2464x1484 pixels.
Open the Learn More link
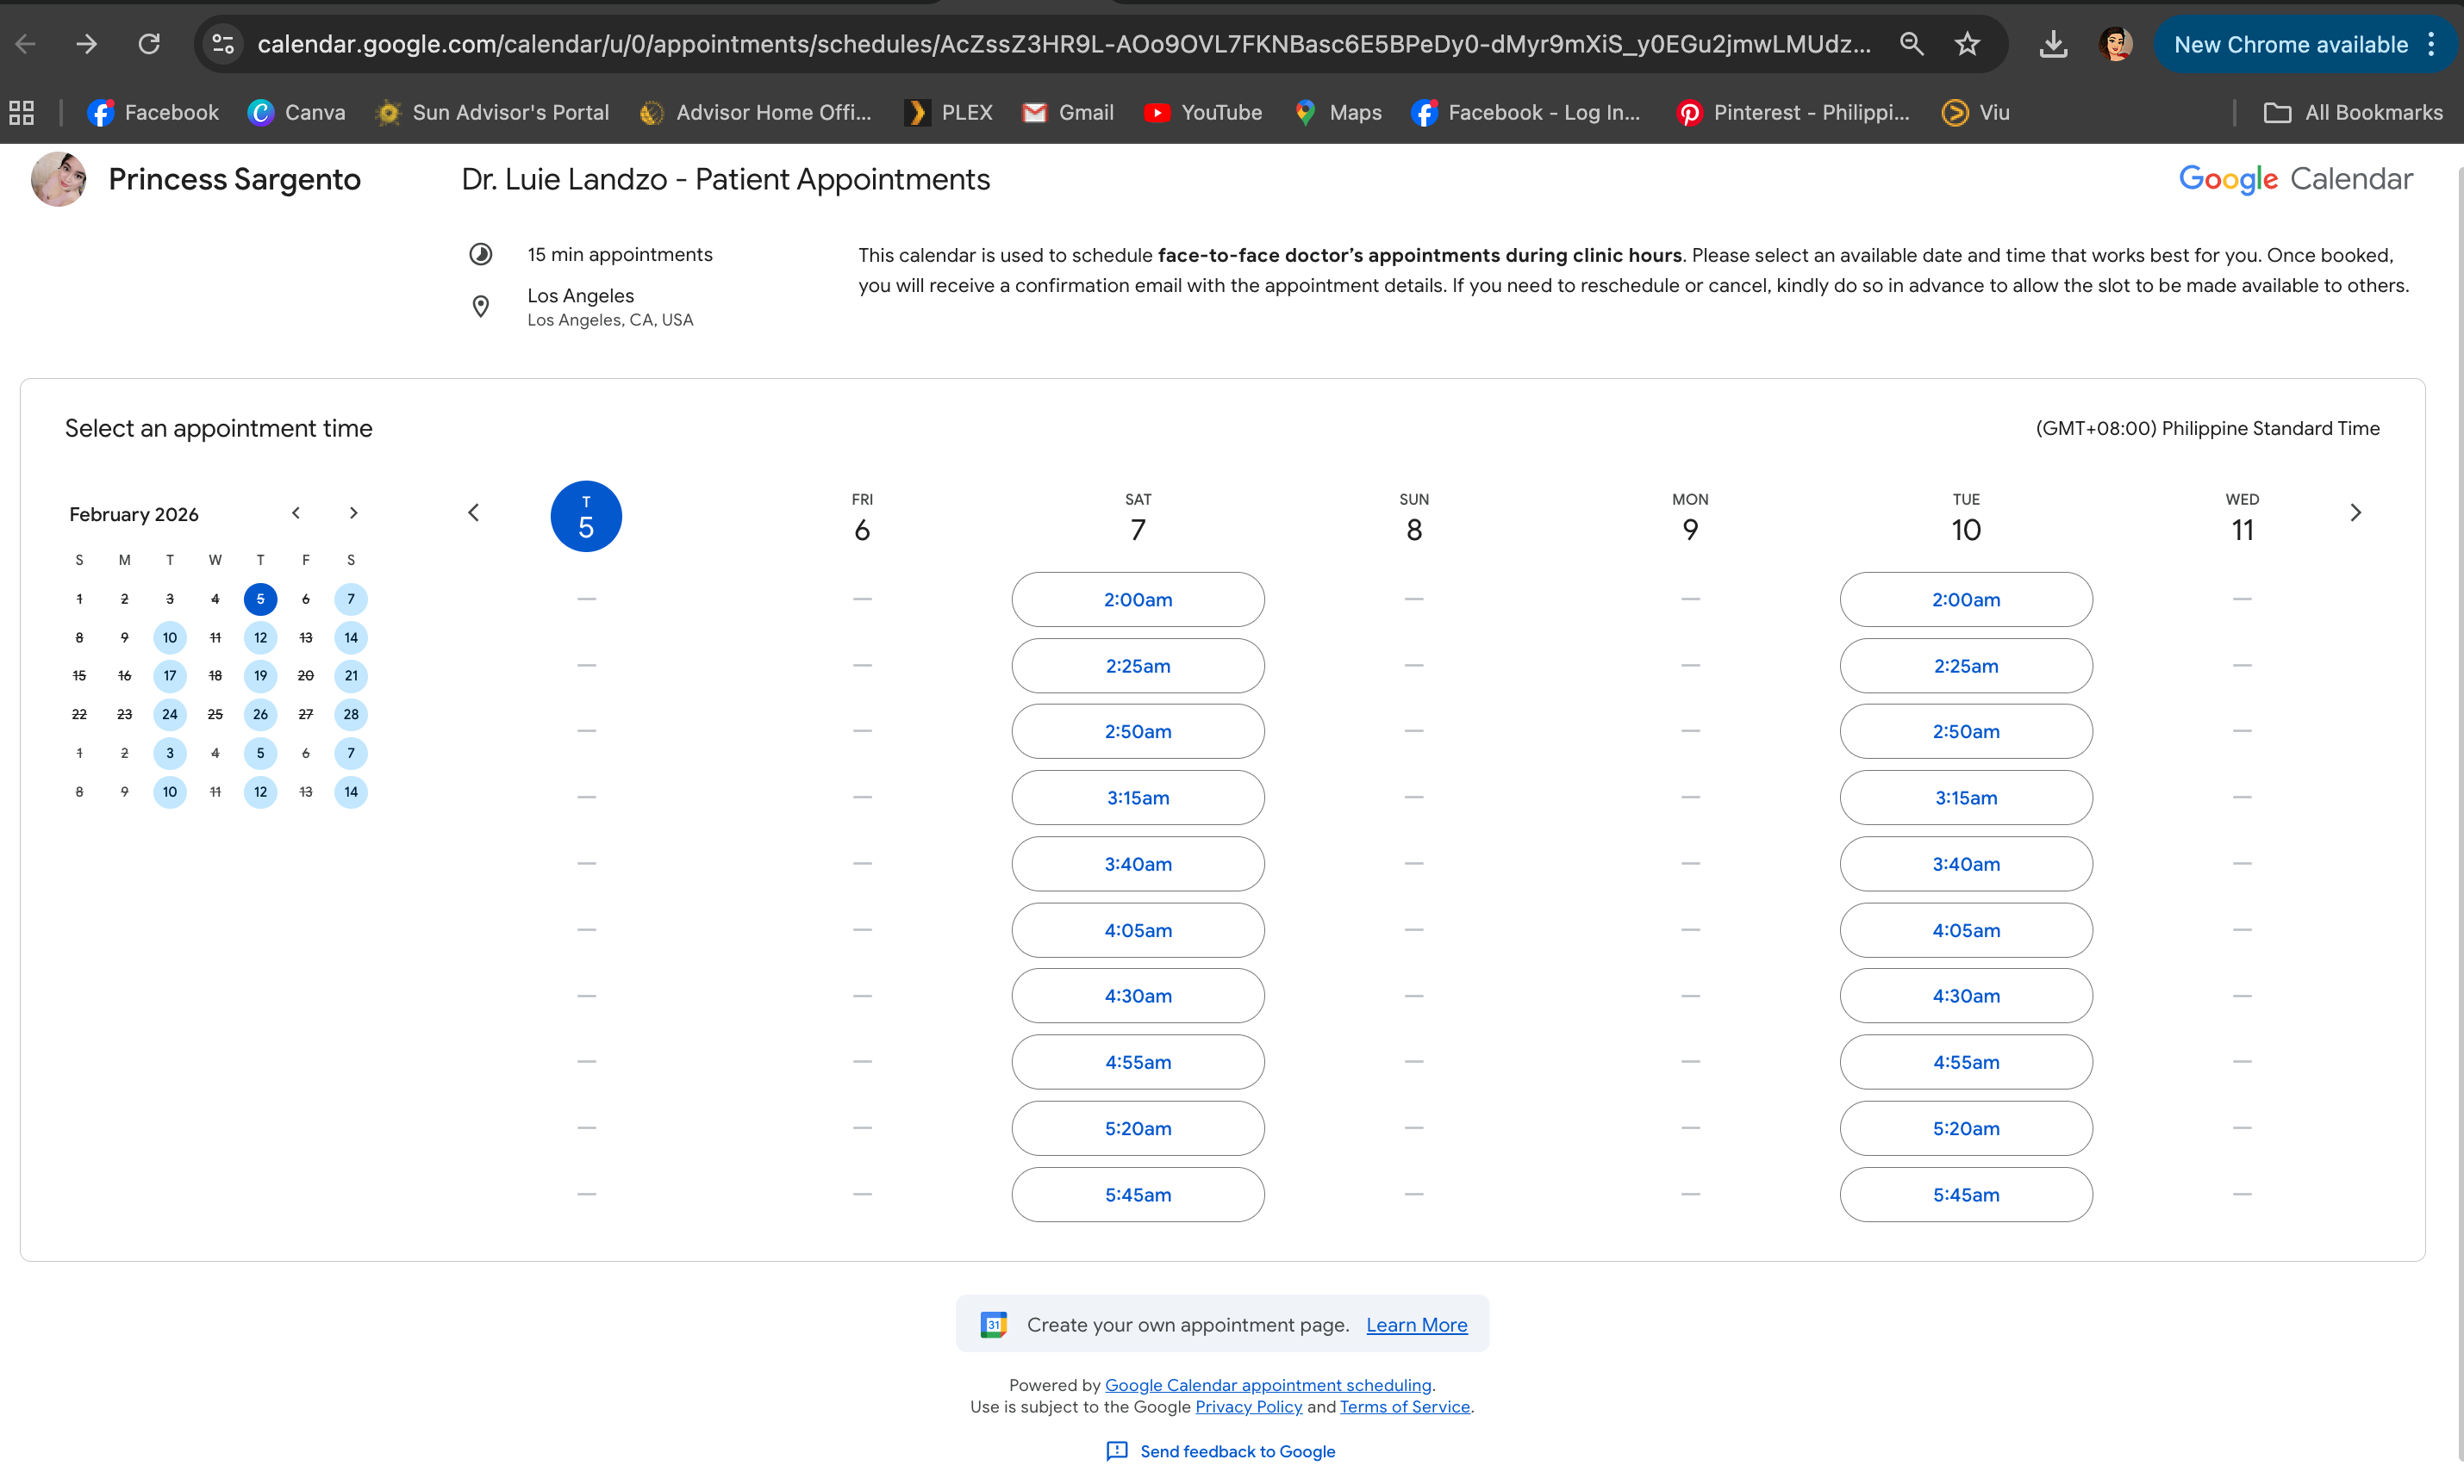tap(1416, 1324)
